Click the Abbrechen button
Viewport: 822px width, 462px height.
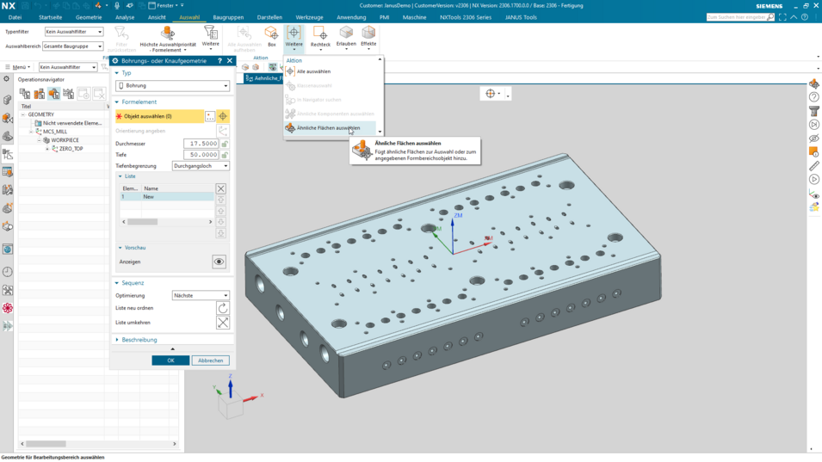pyautogui.click(x=210, y=360)
